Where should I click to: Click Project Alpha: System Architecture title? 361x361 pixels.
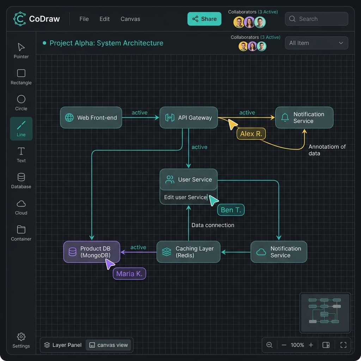point(106,43)
